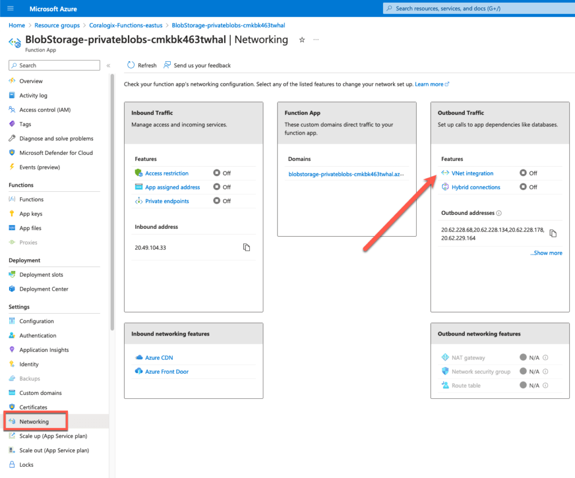Image resolution: width=575 pixels, height=478 pixels.
Task: Open Events (preview) in the sidebar
Action: pyautogui.click(x=40, y=167)
